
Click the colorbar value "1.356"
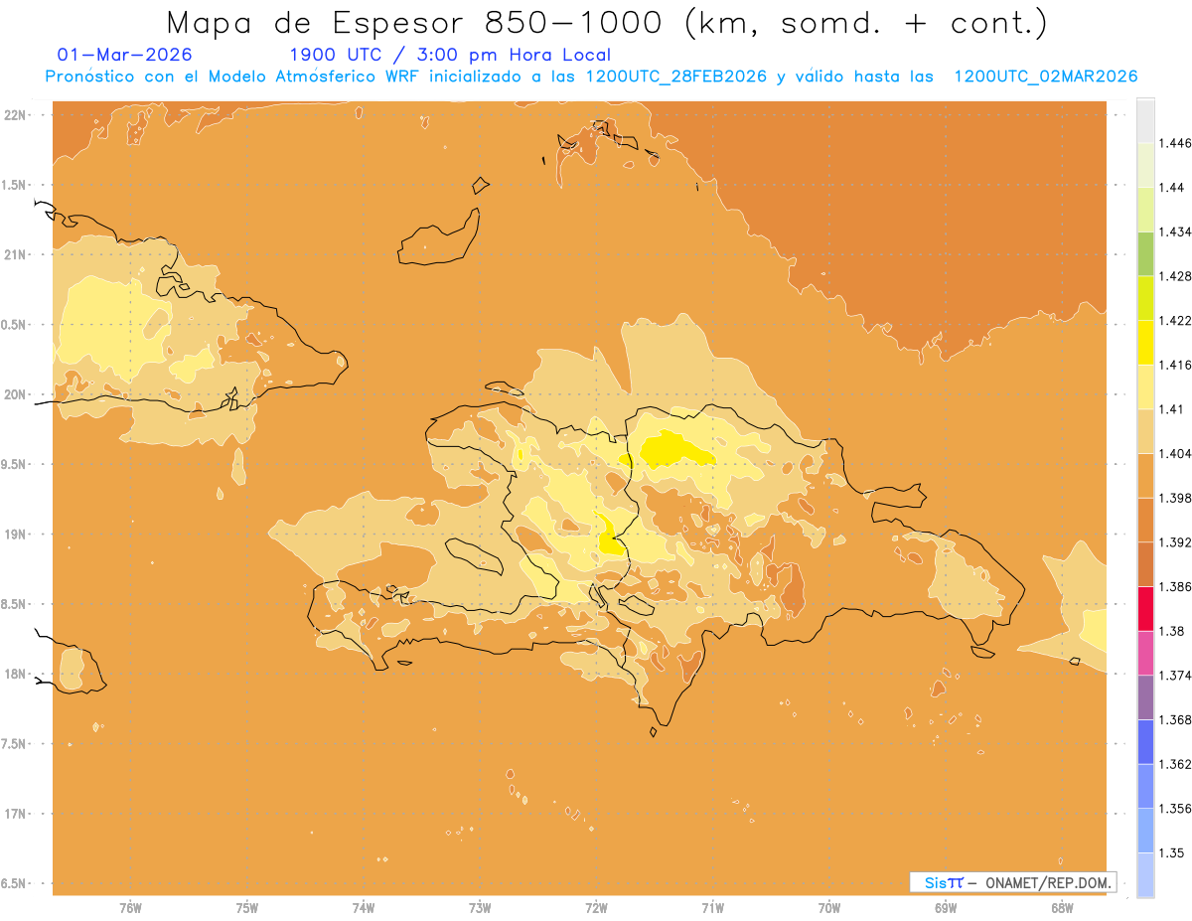[1175, 808]
